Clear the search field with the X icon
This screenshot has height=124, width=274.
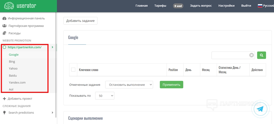click(x=252, y=55)
